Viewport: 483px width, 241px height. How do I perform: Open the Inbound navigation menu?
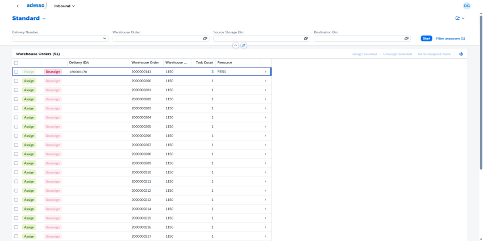tap(64, 6)
